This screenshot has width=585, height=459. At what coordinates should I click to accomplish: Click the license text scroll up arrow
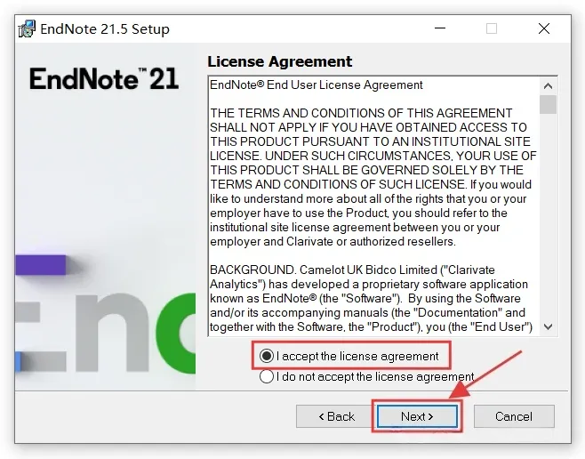tap(548, 86)
